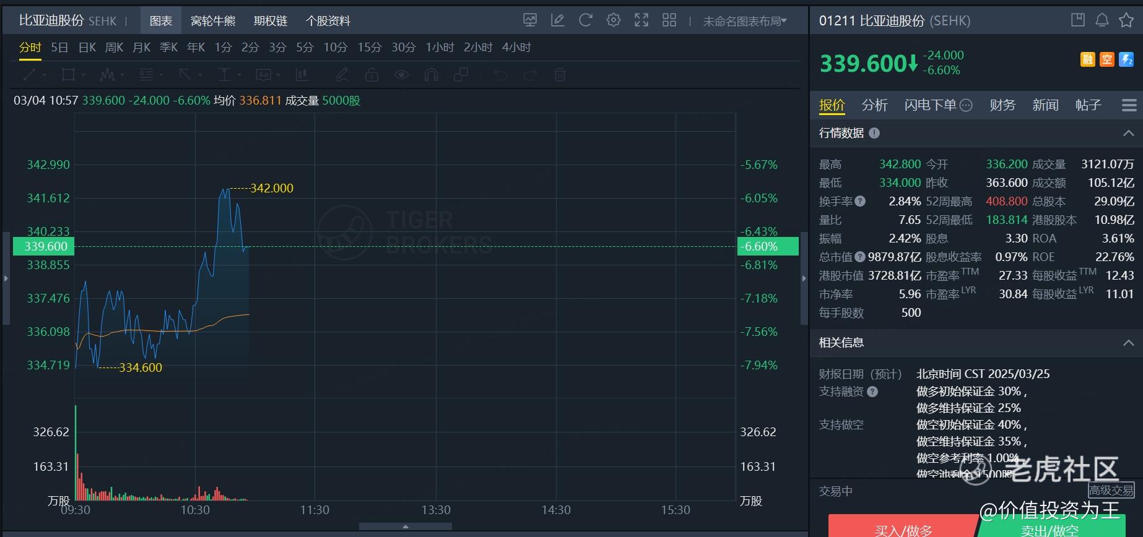Open the 新闻 tab
1143x537 pixels.
(1045, 105)
